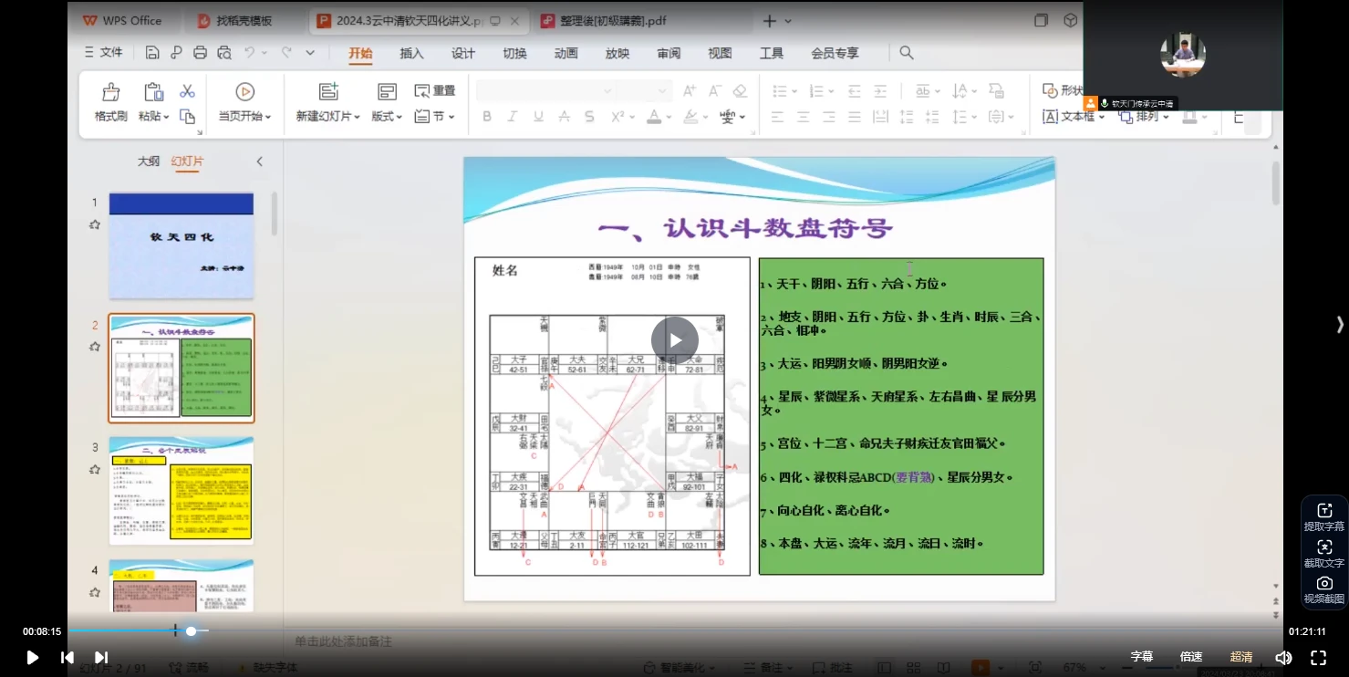The width and height of the screenshot is (1349, 677).
Task: Open the 字幕 subtitle option
Action: coord(1142,657)
